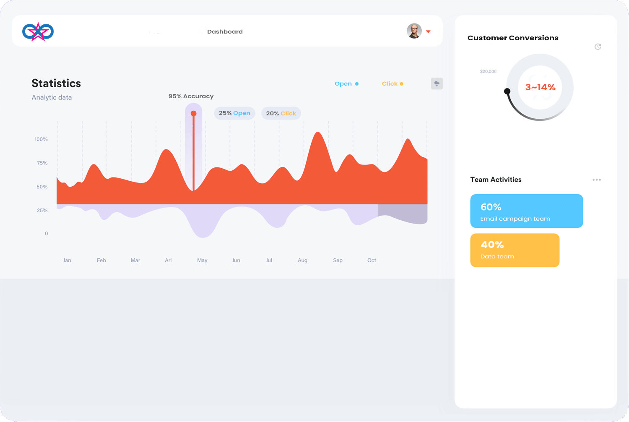The image size is (629, 422).
Task: Open the 40% Data team card
Action: [x=515, y=250]
